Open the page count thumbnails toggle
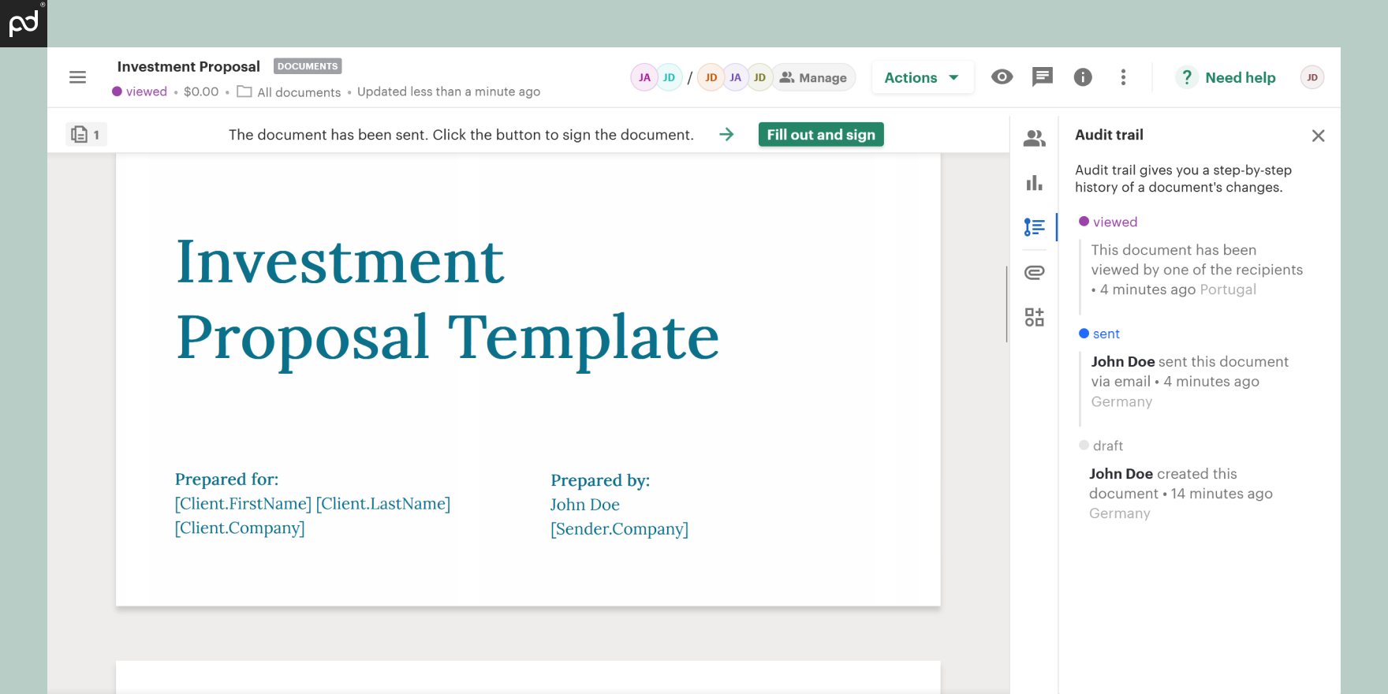1388x694 pixels. pos(86,135)
